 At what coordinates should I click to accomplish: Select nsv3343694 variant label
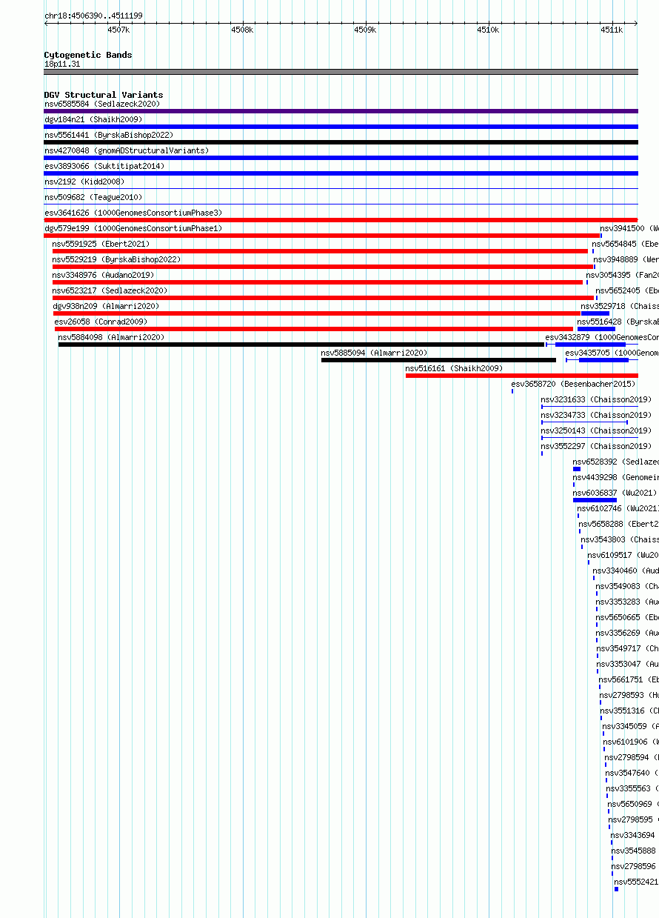[x=633, y=835]
